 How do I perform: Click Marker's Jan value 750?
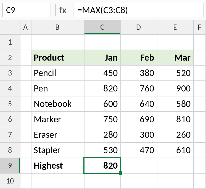coord(102,119)
